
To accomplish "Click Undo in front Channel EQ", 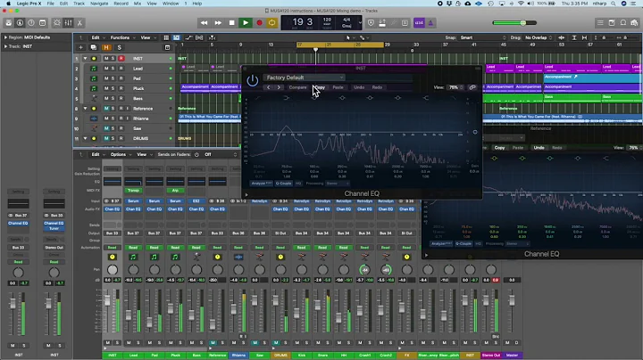I will point(359,87).
